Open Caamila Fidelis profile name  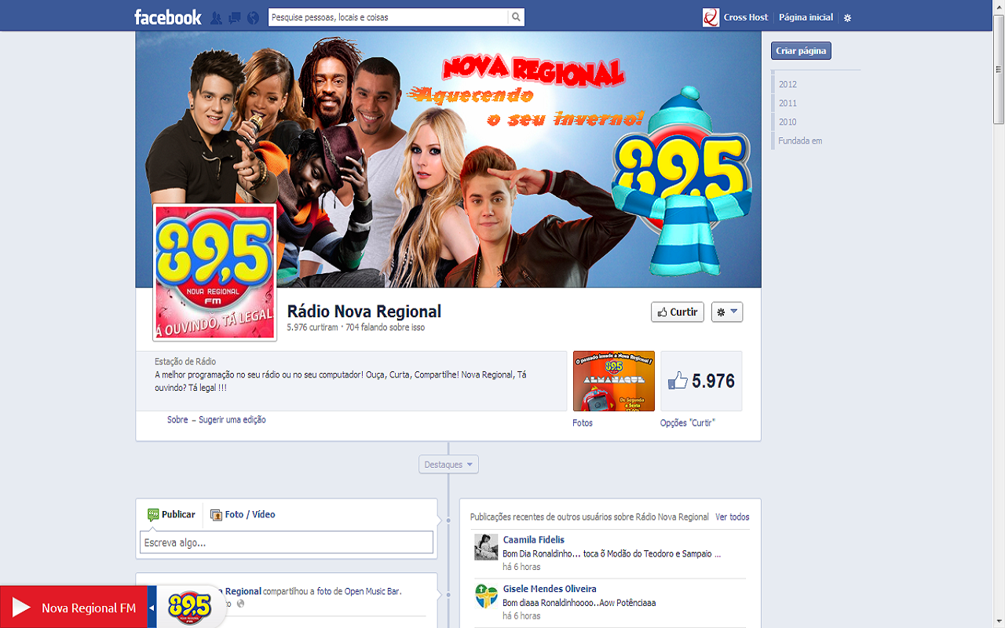pyautogui.click(x=534, y=540)
